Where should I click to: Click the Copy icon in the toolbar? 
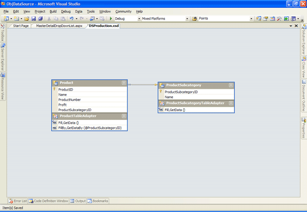(56, 19)
